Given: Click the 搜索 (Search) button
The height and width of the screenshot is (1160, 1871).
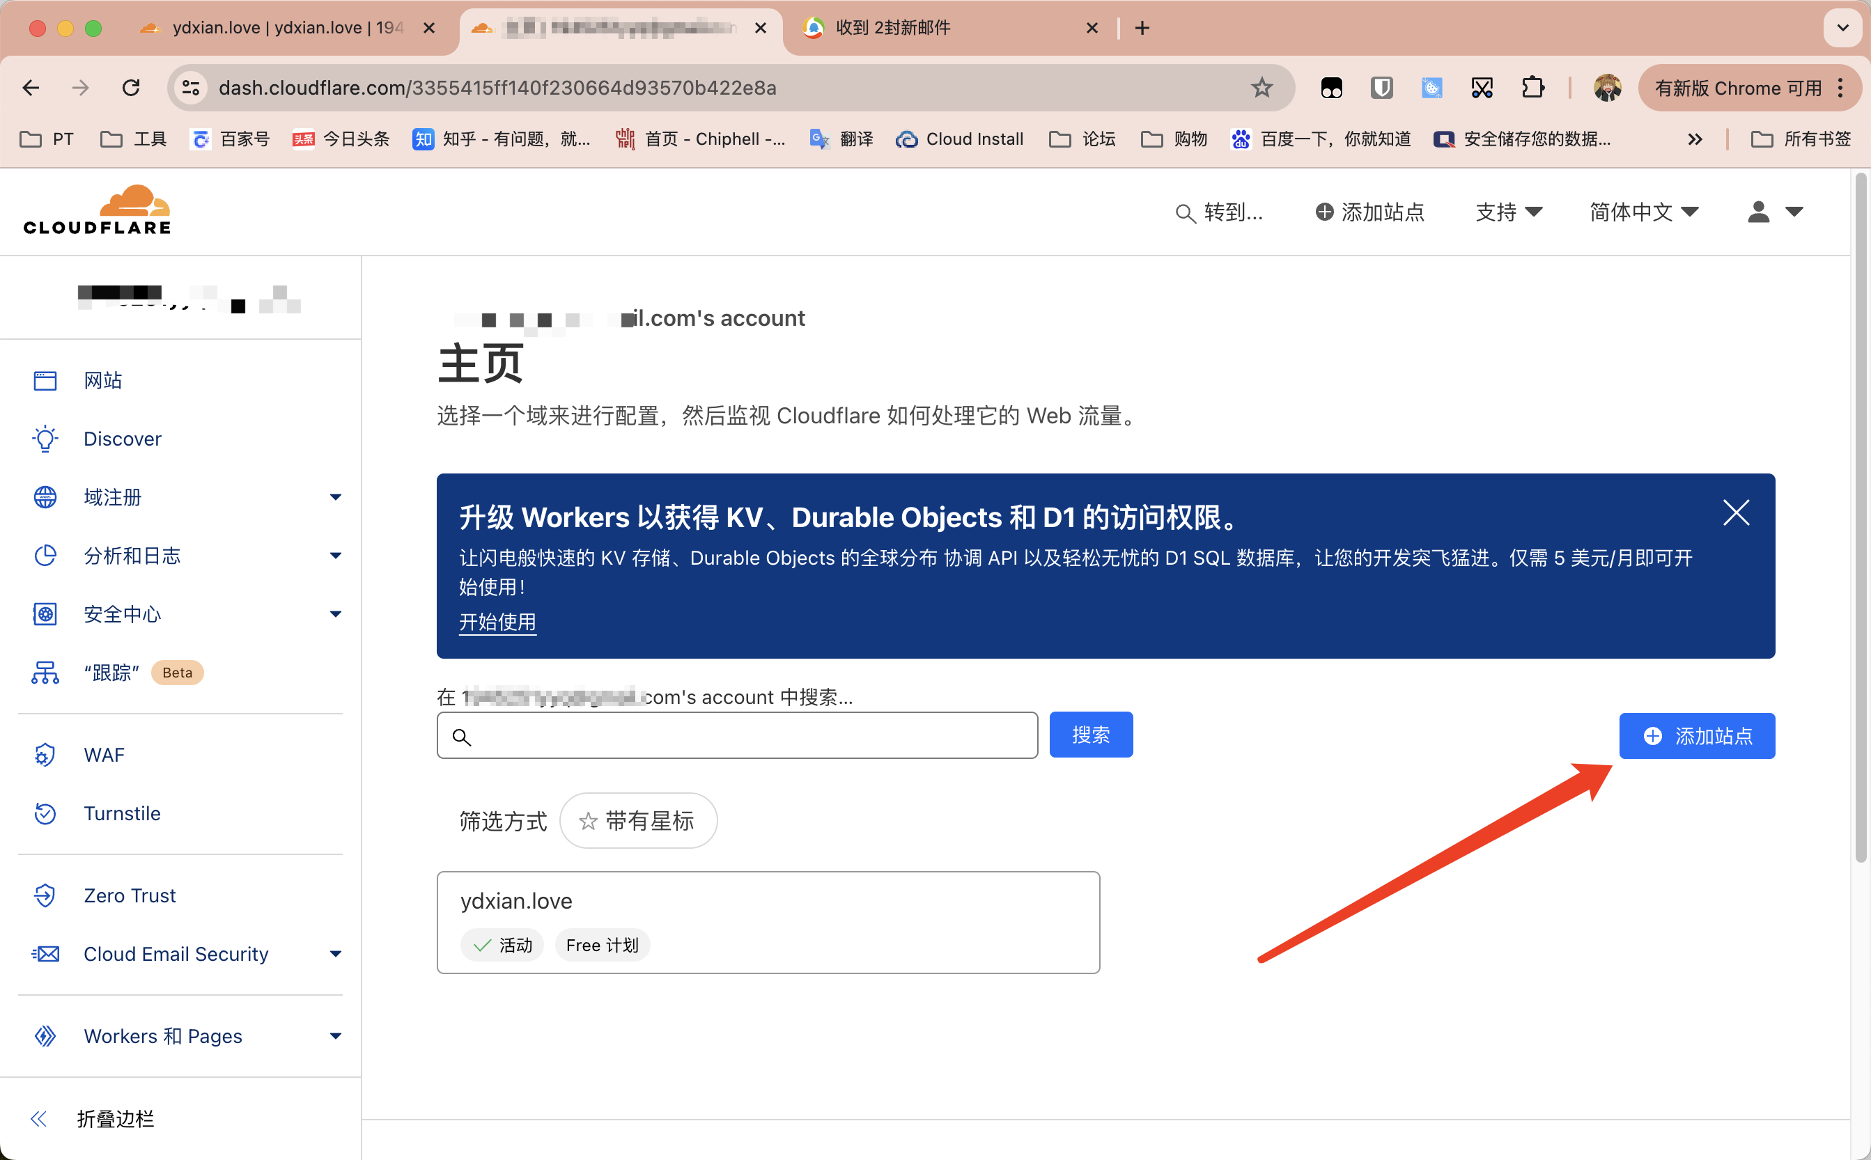Looking at the screenshot, I should point(1092,735).
